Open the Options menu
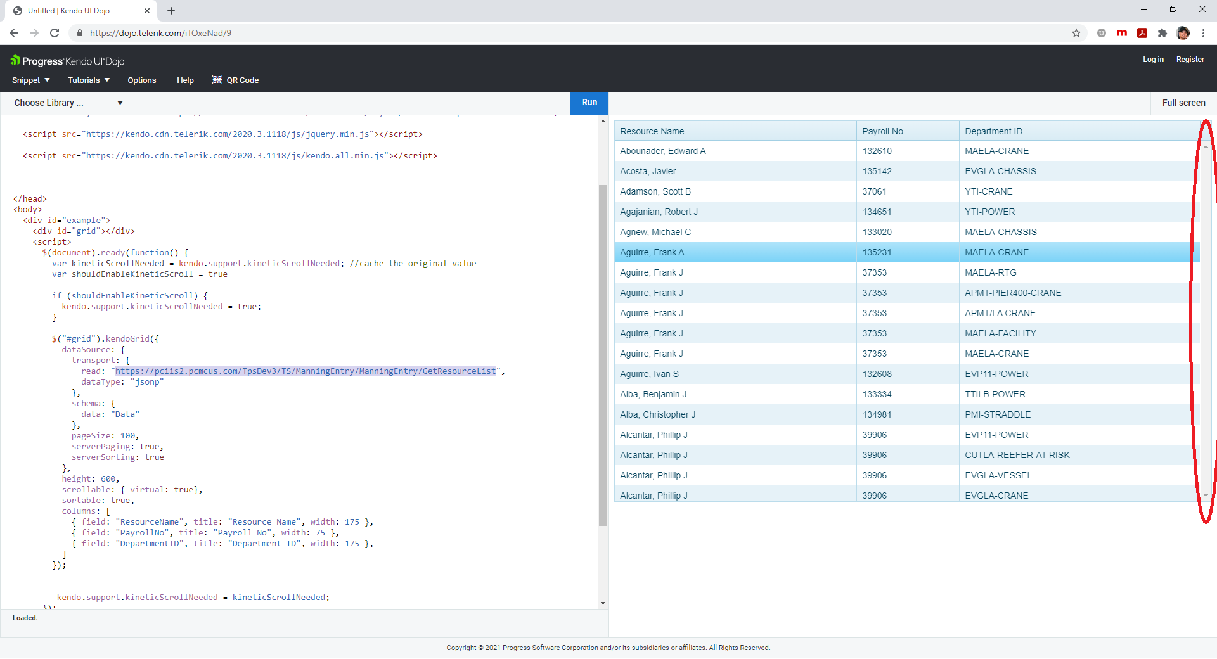This screenshot has height=659, width=1217. pos(141,80)
